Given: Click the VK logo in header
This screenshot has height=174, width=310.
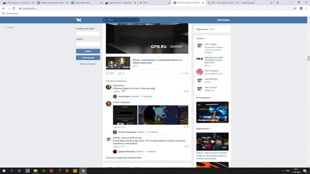Looking at the screenshot, I should tap(78, 20).
